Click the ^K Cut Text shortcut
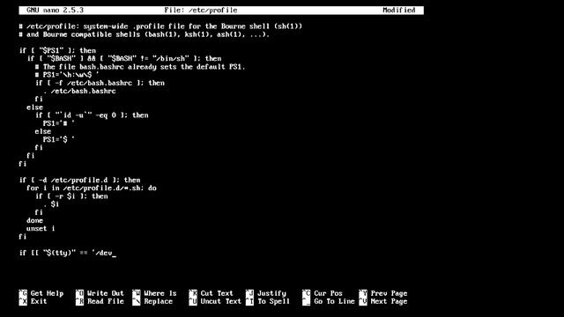 click(x=211, y=293)
